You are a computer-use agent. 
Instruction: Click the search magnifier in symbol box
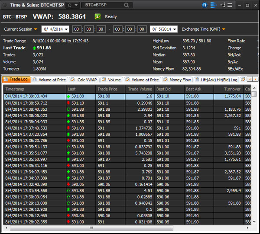(127, 5)
